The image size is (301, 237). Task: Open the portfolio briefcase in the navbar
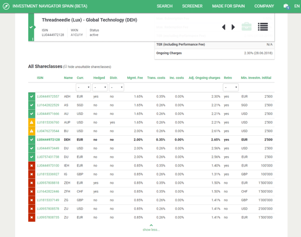pyautogui.click(x=286, y=6)
